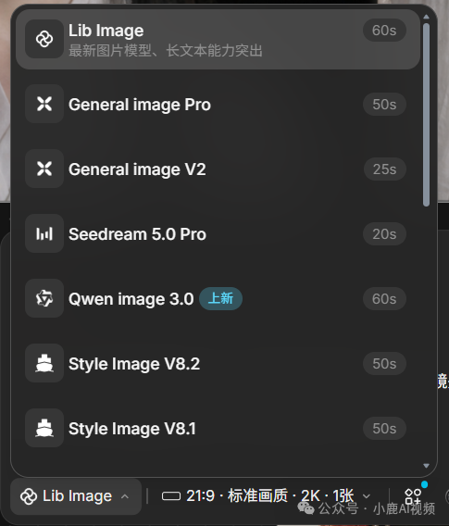This screenshot has height=526, width=449.
Task: Click the 20s badge on Seedream 5.0 Pro
Action: (x=384, y=233)
